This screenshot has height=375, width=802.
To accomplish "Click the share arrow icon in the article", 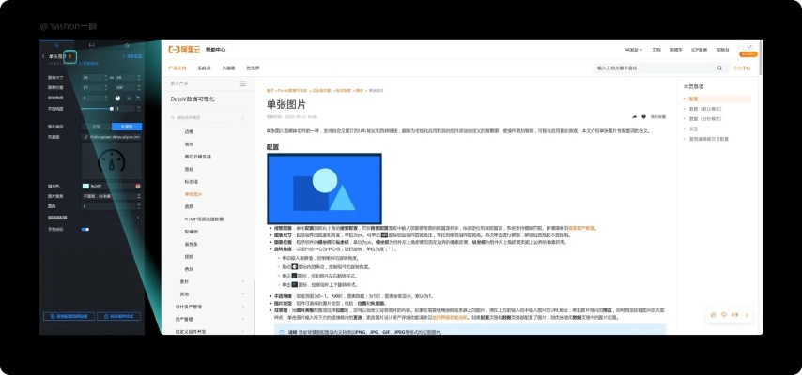I will tap(633, 117).
